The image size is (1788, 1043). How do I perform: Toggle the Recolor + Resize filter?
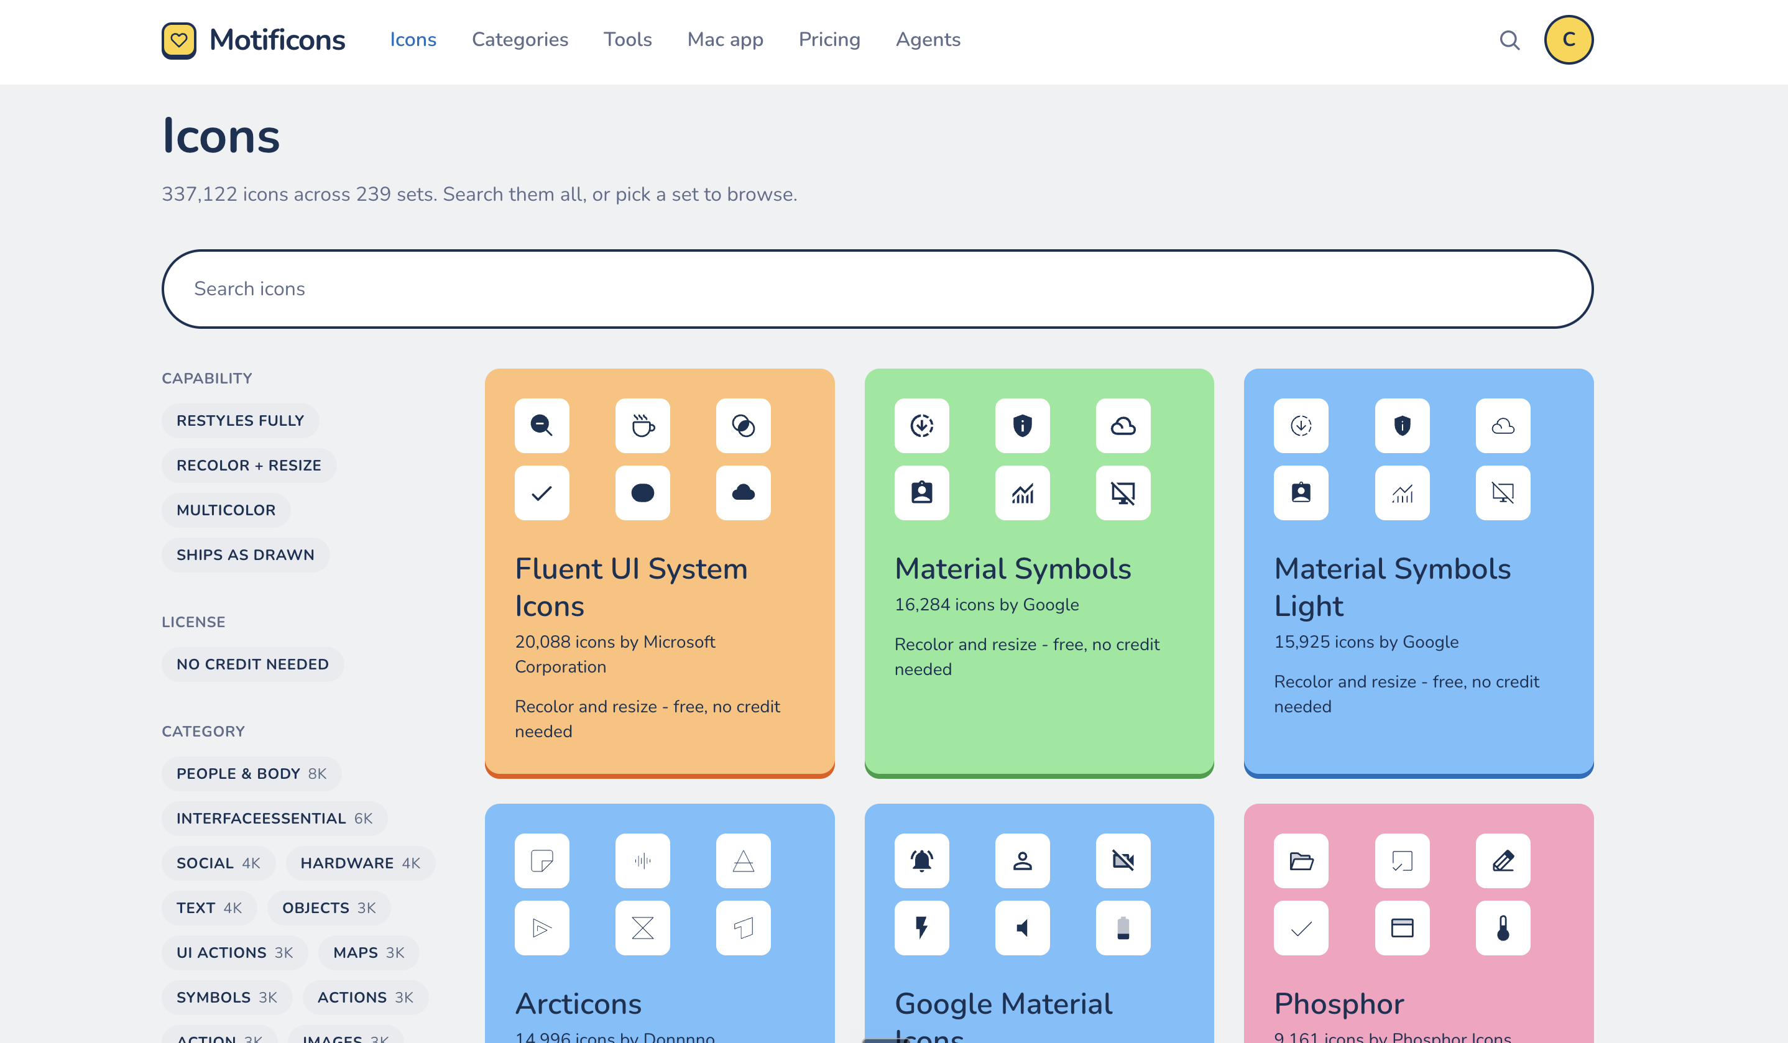(x=248, y=466)
